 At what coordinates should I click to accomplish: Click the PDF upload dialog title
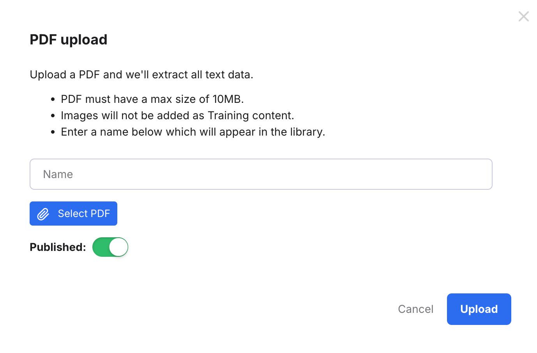click(x=68, y=39)
